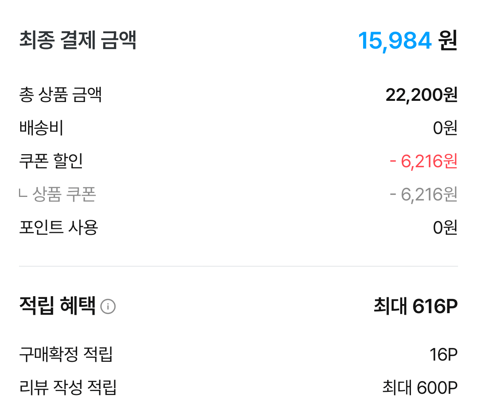Click the 배송비 0원 value
This screenshot has width=477, height=412.
(445, 128)
